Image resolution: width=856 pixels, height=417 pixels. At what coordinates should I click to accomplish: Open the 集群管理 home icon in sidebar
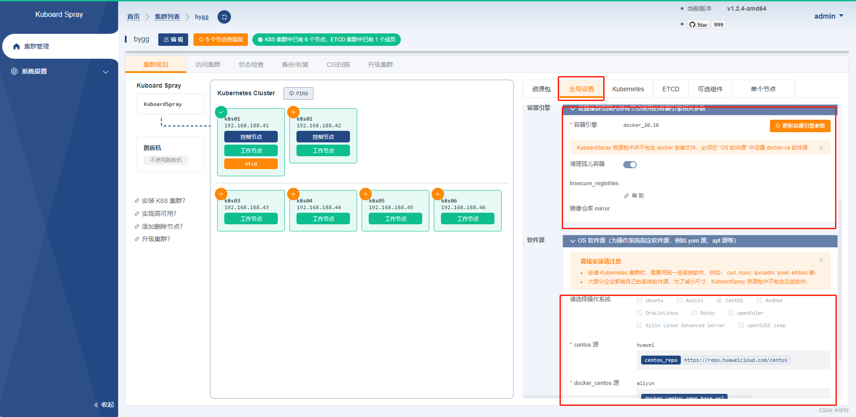[x=16, y=46]
